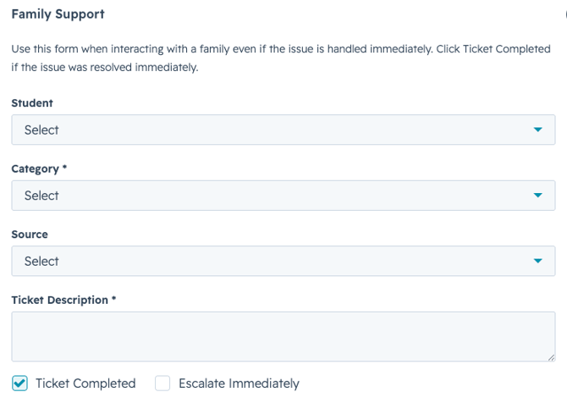This screenshot has height=403, width=567.
Task: Open the Student dropdown field
Action: (283, 130)
